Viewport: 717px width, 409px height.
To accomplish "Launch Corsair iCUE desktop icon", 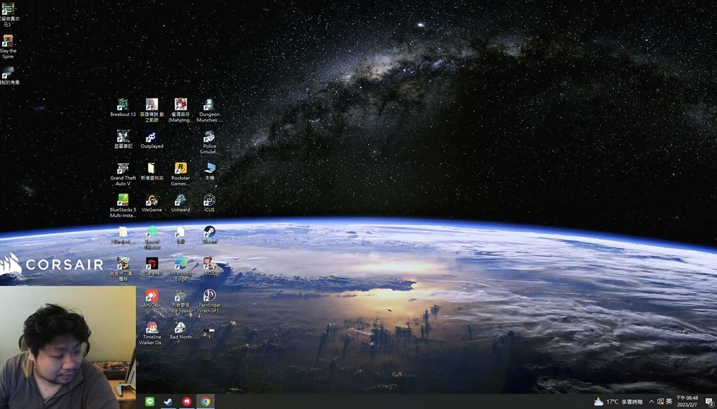I will tap(209, 203).
